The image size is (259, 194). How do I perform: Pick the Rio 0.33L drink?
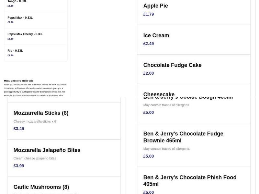pyautogui.click(x=15, y=50)
